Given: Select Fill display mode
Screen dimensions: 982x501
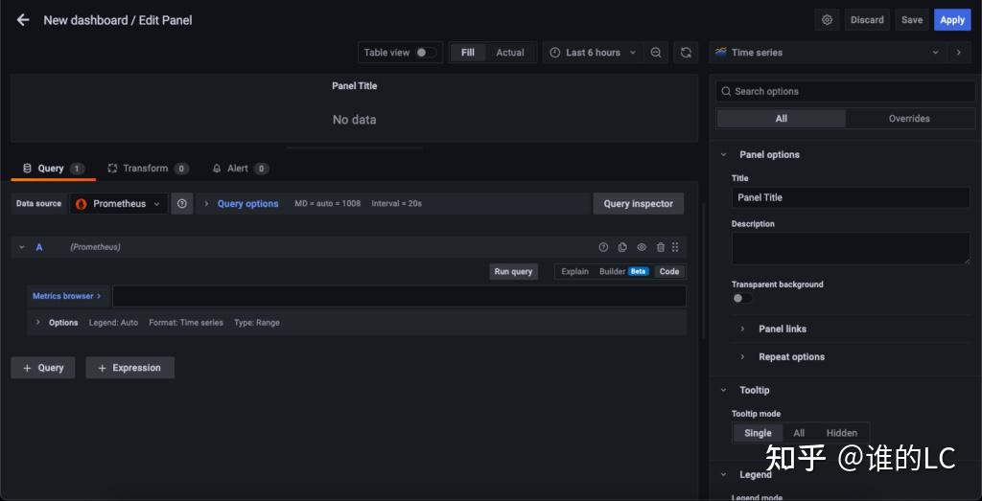Looking at the screenshot, I should (468, 53).
